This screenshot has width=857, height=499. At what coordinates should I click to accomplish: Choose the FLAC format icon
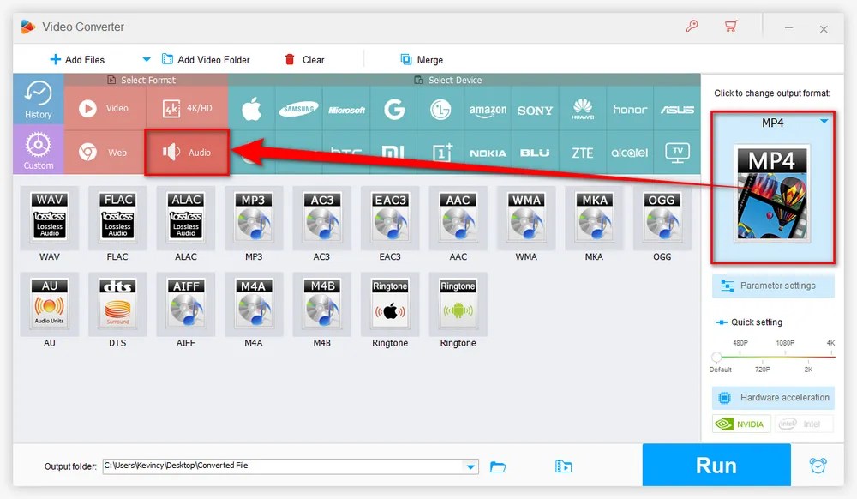pyautogui.click(x=117, y=218)
